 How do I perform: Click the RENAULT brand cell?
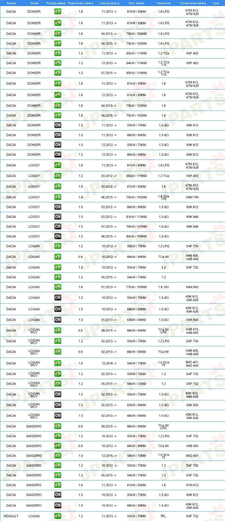click(11, 516)
